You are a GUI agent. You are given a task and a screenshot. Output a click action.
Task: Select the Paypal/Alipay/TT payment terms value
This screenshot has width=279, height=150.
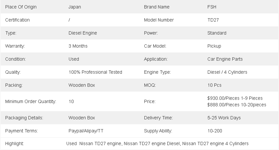click(x=86, y=131)
